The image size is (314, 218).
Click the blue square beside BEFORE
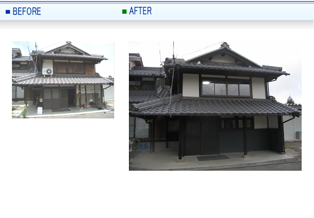tap(8, 12)
